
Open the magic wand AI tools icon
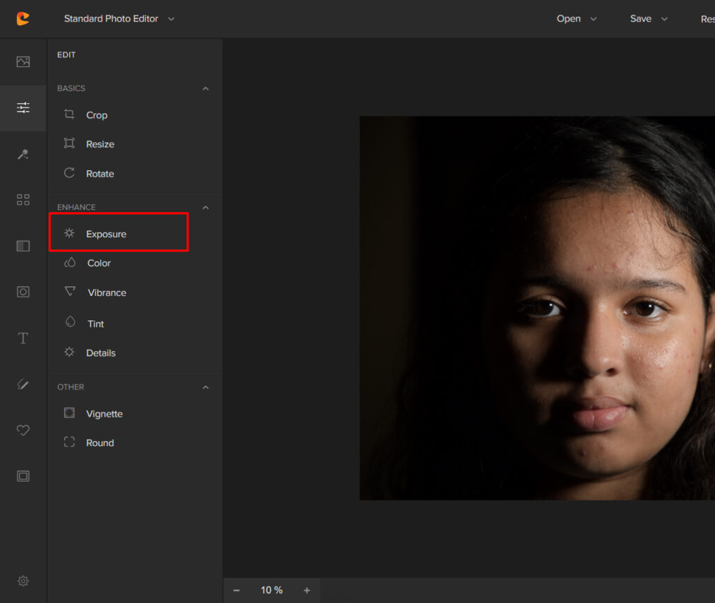pos(23,154)
